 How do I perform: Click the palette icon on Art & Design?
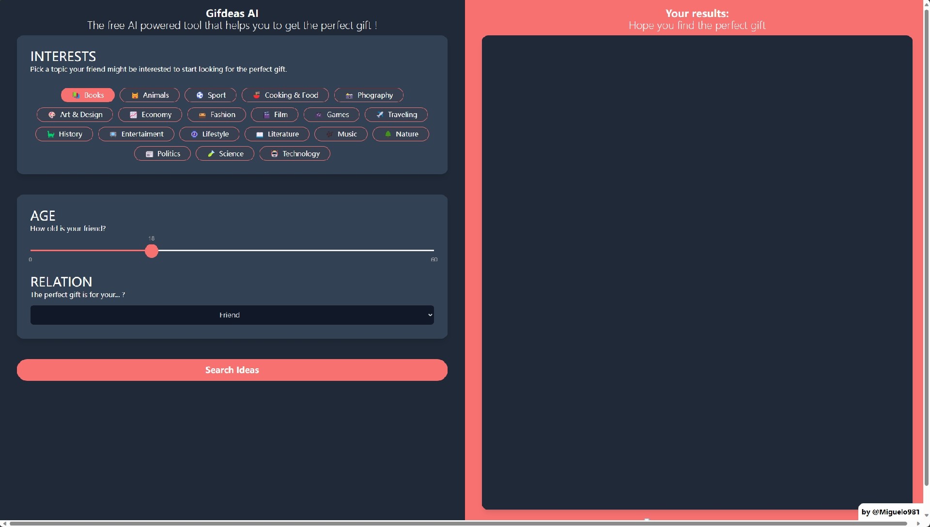pyautogui.click(x=52, y=115)
